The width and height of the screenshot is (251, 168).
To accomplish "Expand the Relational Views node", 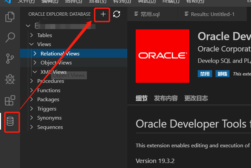I will 35,53.
